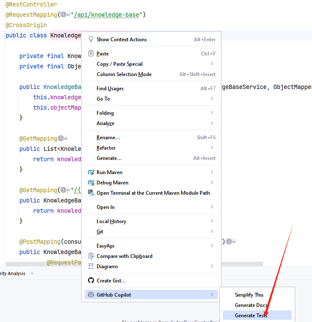The height and width of the screenshot is (322, 312).
Task: Close the Analysis tool window tab
Action: click(32, 273)
